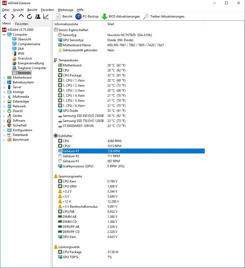The width and height of the screenshot is (245, 268).
Task: Click the Benchmark icon in tree
Action: click(9, 140)
